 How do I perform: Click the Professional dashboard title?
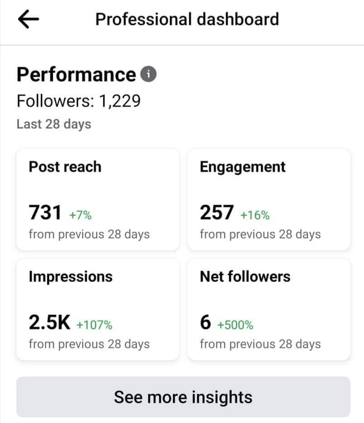pos(187,19)
